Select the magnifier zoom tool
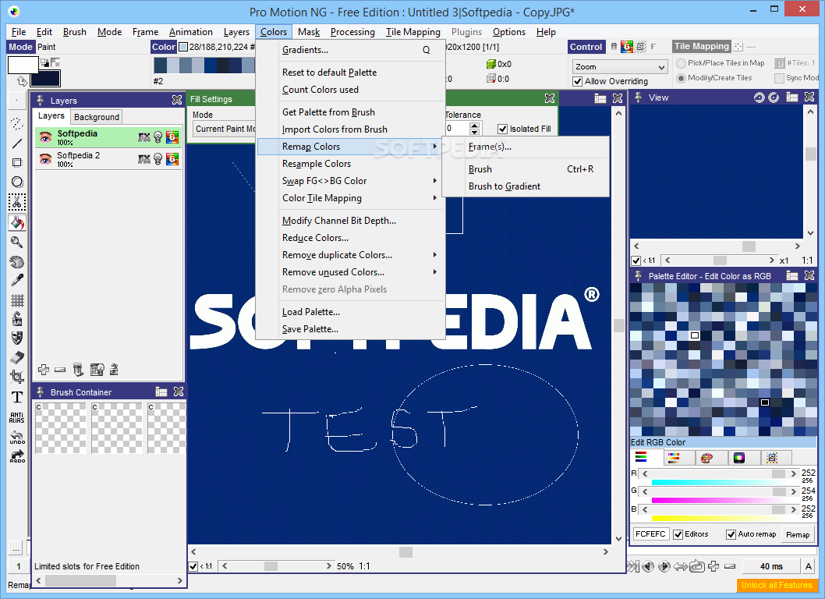Screen dimensions: 825x599 click(17, 242)
